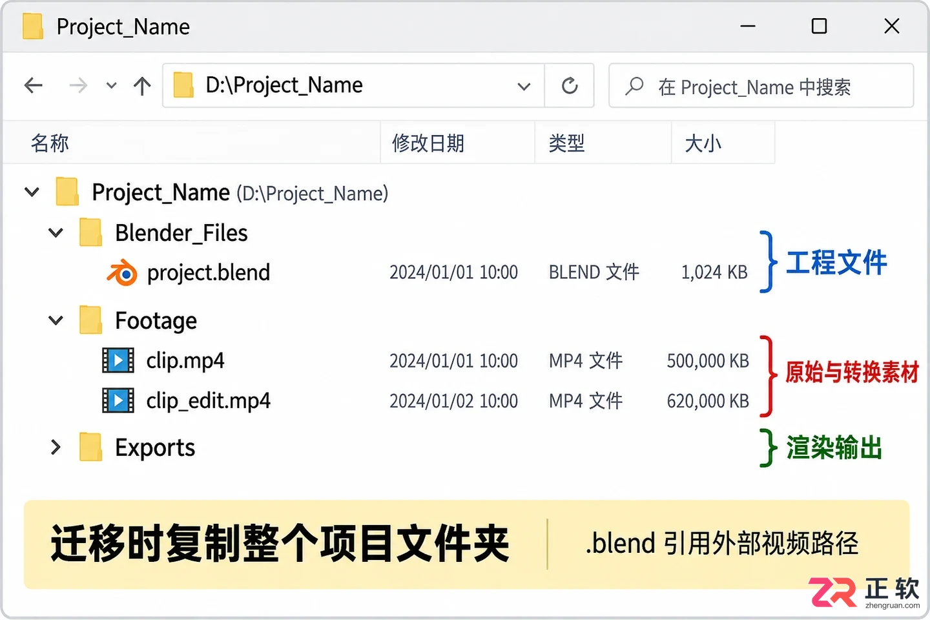Click the 500,000 KB size value
Screen dimensions: 930x620
pos(708,360)
